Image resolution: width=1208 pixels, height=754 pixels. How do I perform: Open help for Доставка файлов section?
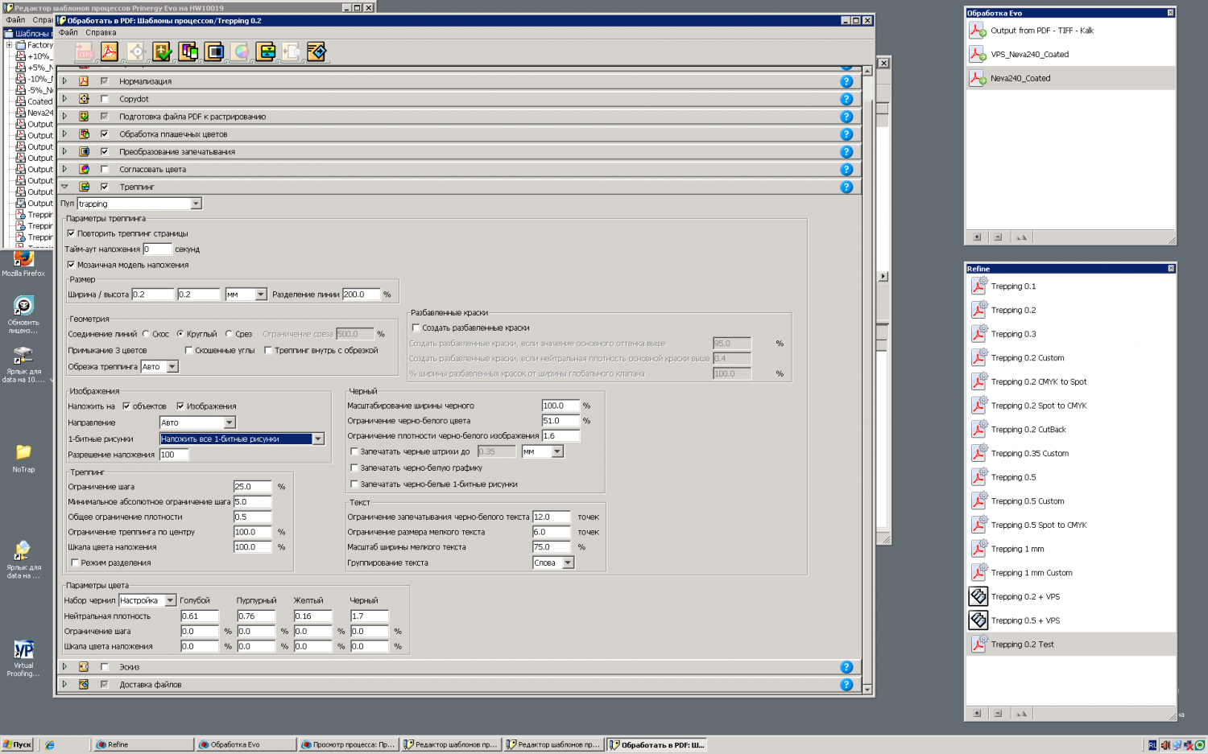[x=846, y=685]
